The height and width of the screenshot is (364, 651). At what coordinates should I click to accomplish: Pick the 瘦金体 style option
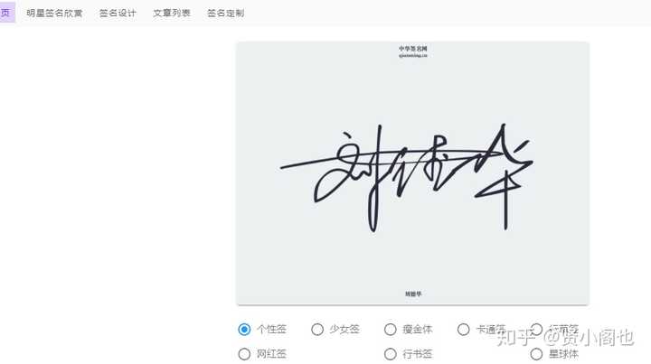(391, 329)
